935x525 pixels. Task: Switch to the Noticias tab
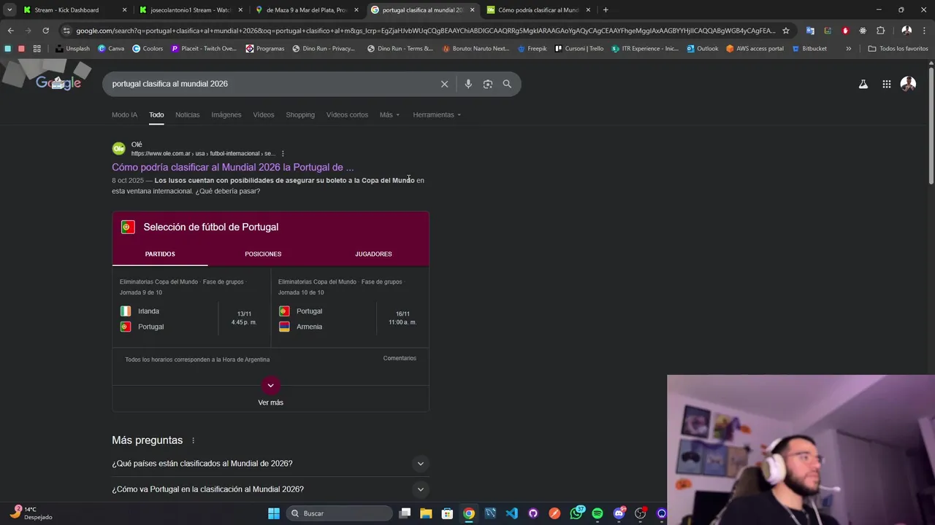187,114
